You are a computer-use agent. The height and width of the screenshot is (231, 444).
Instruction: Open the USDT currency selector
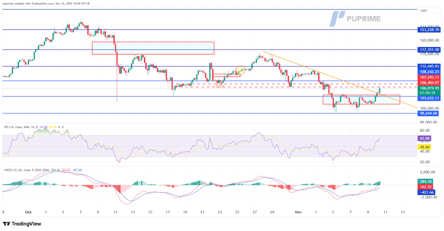[x=424, y=11]
